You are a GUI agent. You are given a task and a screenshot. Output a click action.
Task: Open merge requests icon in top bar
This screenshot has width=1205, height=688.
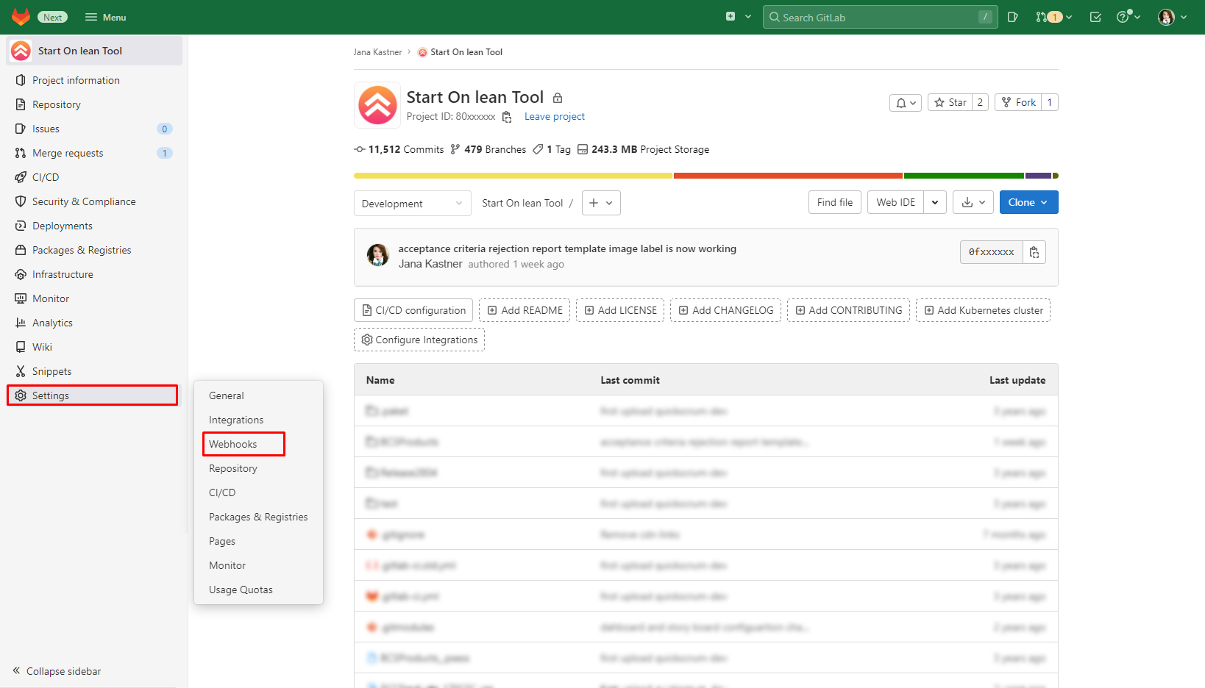click(x=1053, y=17)
